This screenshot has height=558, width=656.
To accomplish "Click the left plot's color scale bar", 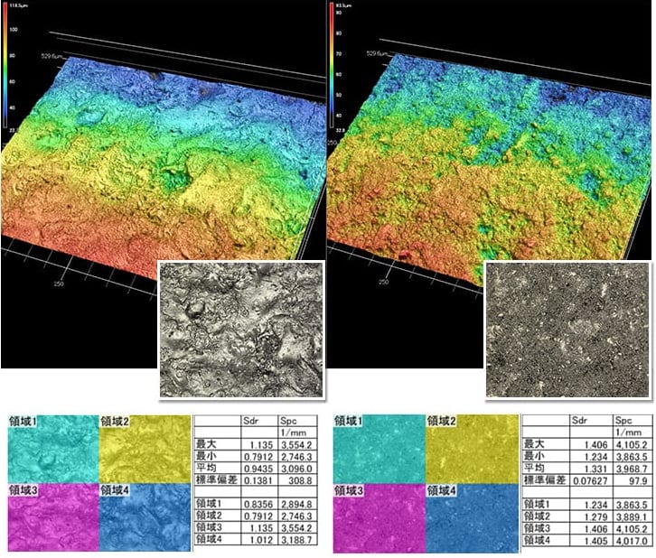I will pos(6,70).
